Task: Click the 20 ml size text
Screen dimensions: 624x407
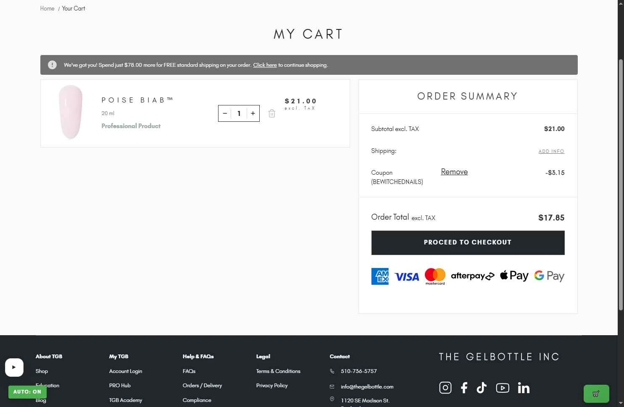Action: 108,113
